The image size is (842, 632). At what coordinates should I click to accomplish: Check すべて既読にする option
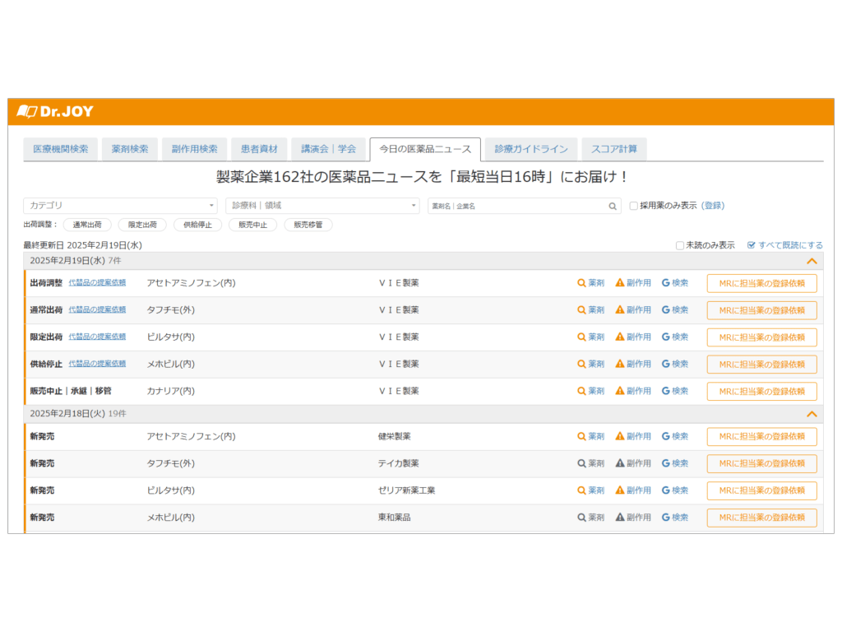[x=751, y=245]
